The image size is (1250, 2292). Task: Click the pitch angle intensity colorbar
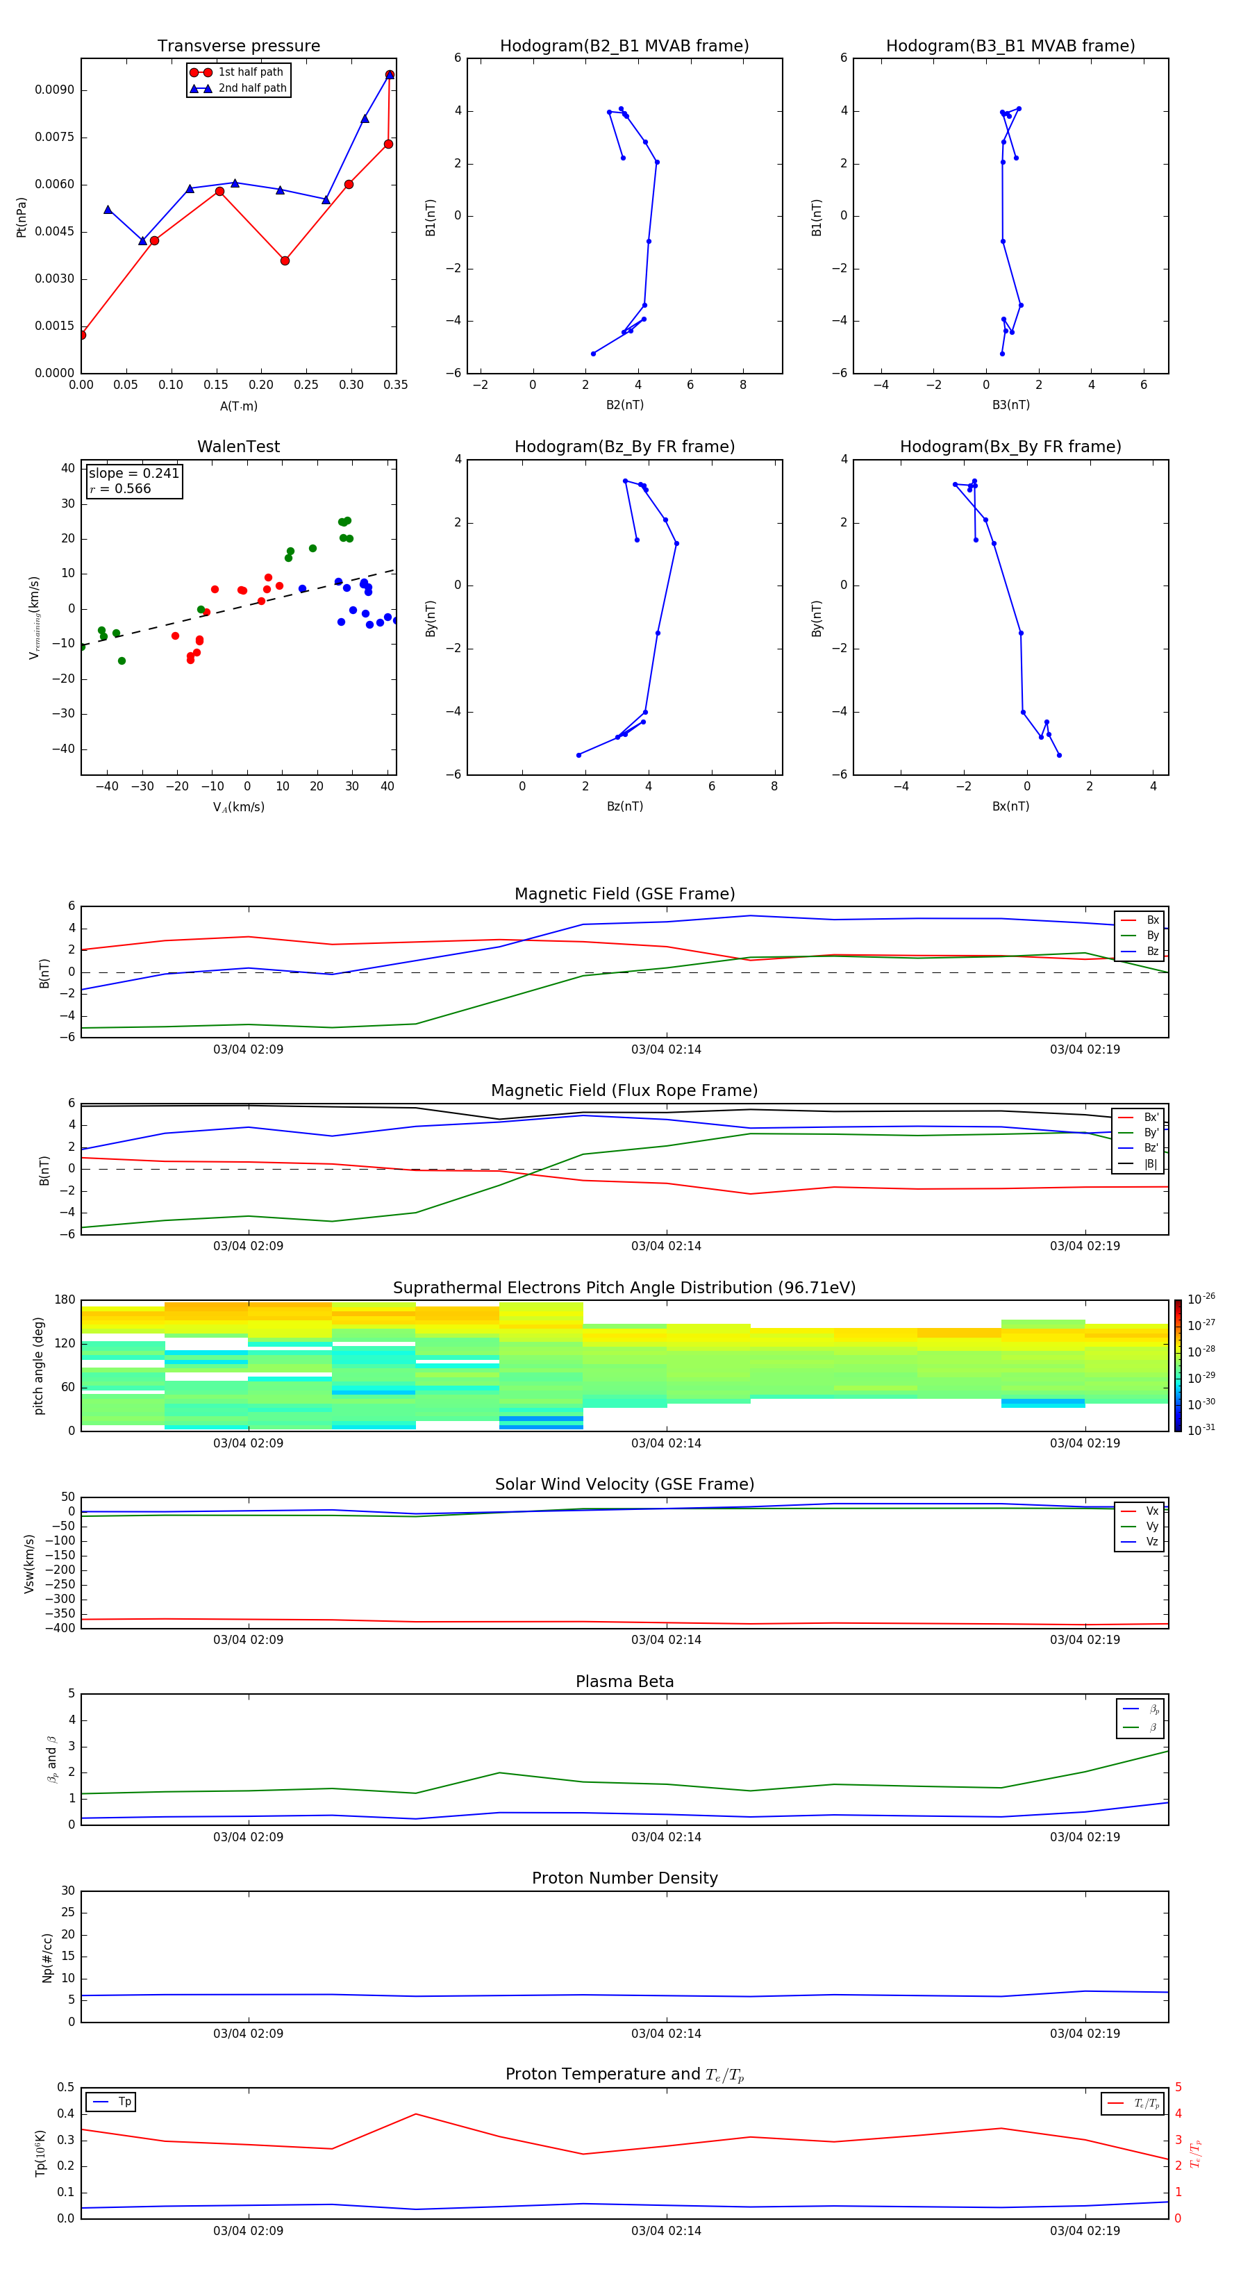point(1177,1365)
